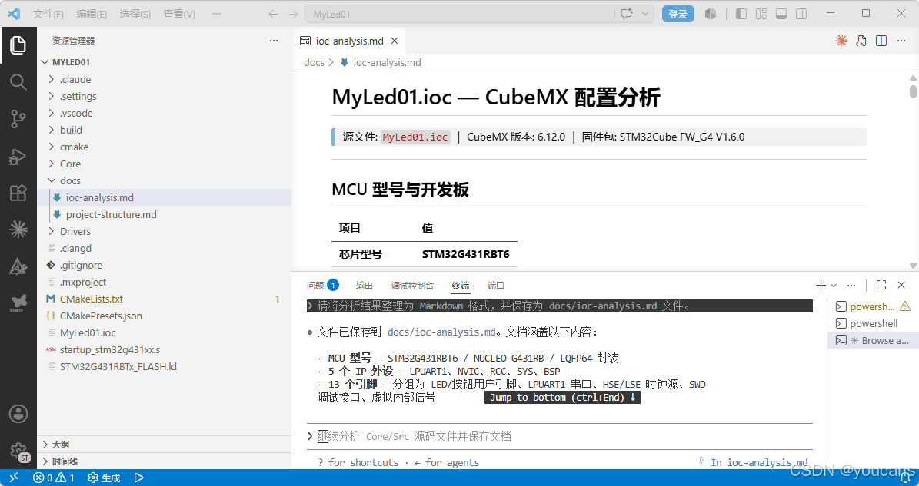The width and height of the screenshot is (919, 486).
Task: Go forward with the navigation arrow
Action: point(293,14)
